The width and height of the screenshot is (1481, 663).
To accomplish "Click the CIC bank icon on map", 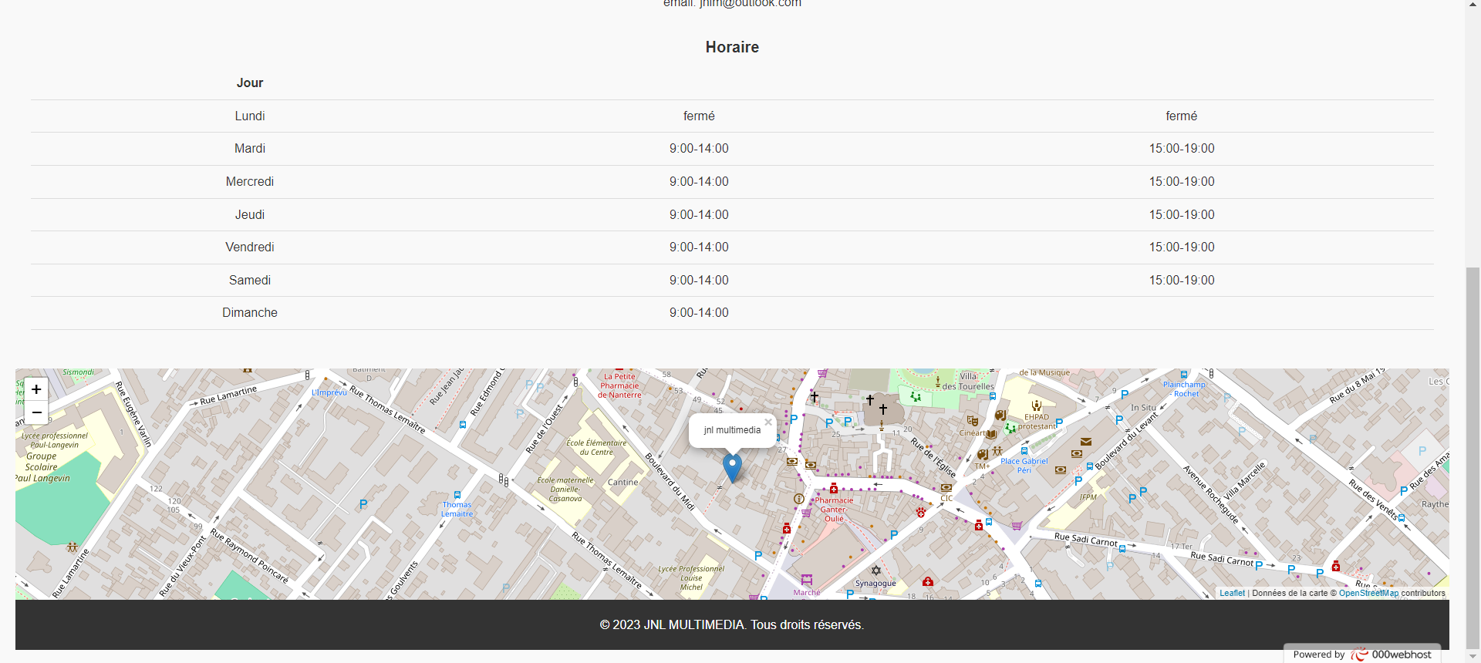I will coord(946,487).
